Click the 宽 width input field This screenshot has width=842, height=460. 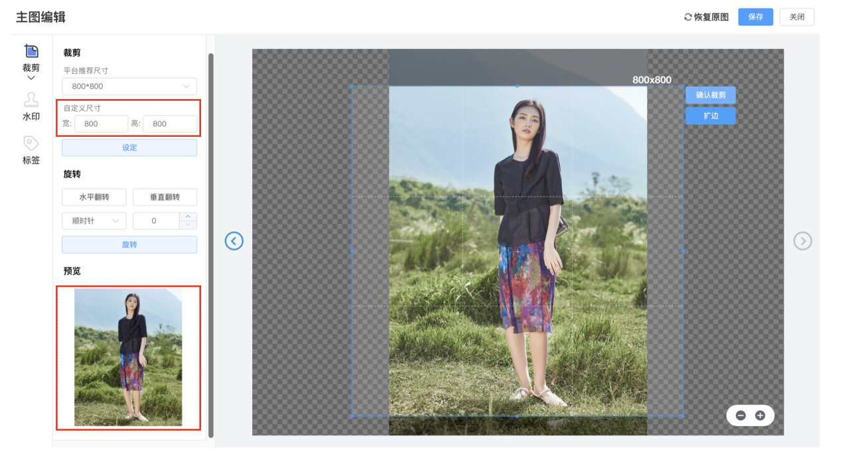click(x=101, y=123)
